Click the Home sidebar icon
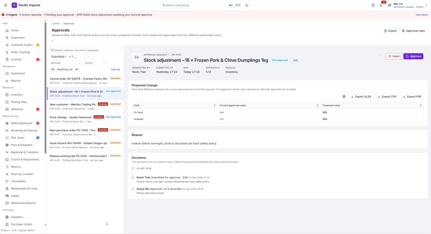The height and width of the screenshot is (234, 431). pos(7,30)
